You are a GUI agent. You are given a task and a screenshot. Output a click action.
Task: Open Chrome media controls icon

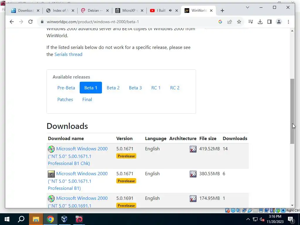point(251,22)
